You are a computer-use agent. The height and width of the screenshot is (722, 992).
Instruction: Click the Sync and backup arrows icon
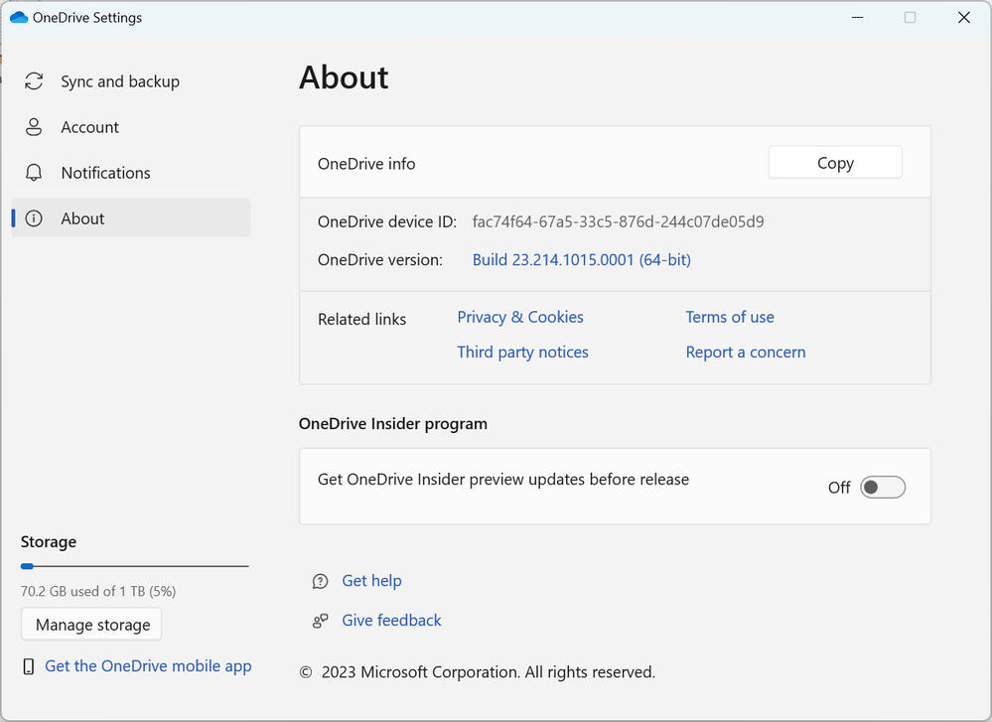pos(34,81)
